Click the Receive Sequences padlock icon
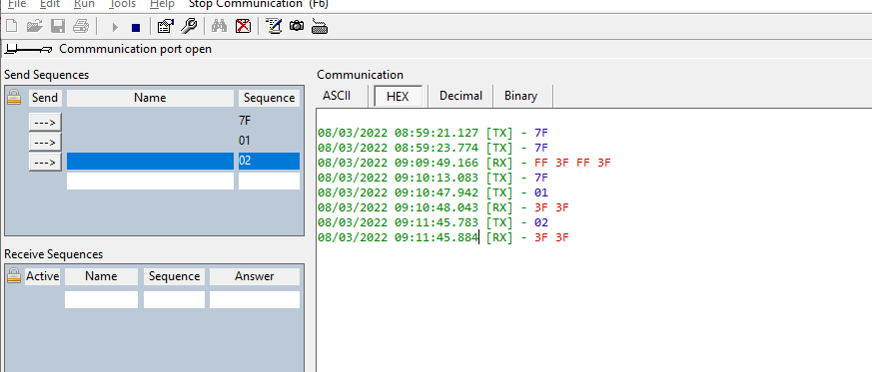 14,276
